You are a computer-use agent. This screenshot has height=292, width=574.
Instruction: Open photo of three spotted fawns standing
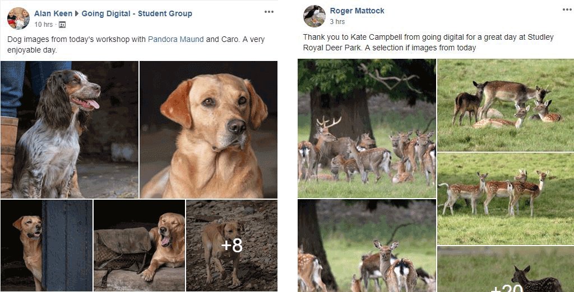(505, 198)
